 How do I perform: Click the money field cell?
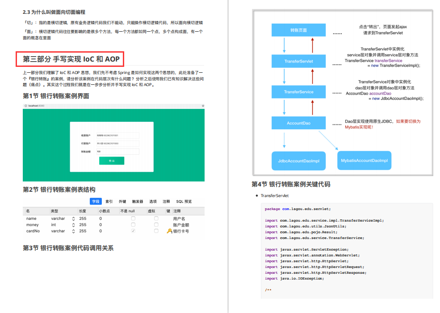pyautogui.click(x=32, y=225)
